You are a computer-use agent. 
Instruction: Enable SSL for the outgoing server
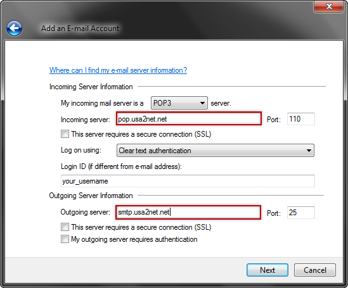point(65,227)
